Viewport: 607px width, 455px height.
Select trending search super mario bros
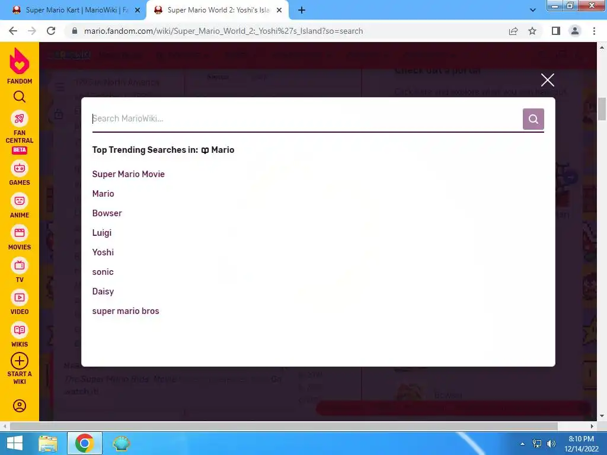point(126,311)
